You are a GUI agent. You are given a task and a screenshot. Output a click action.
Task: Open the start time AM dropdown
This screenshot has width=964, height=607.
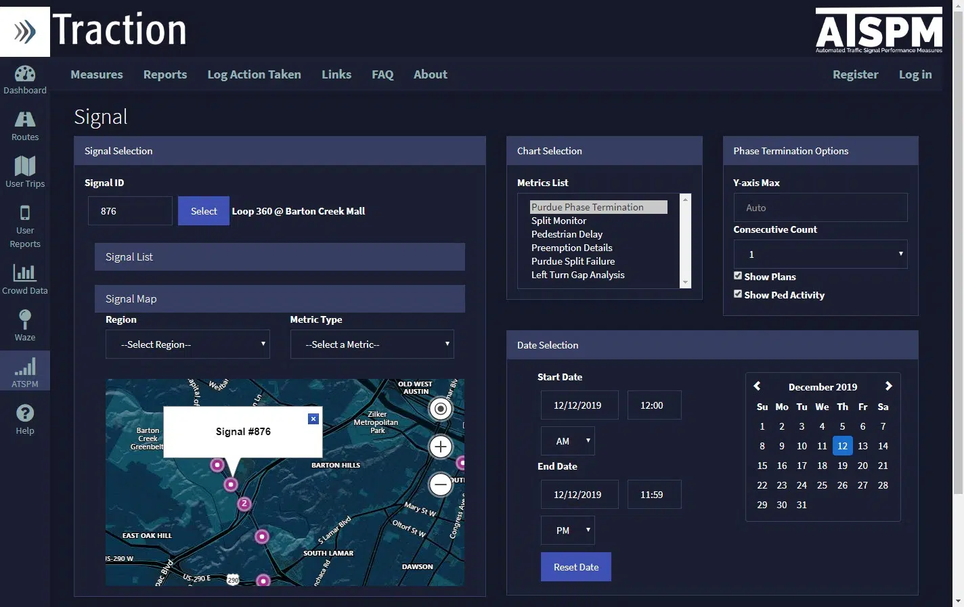tap(567, 441)
